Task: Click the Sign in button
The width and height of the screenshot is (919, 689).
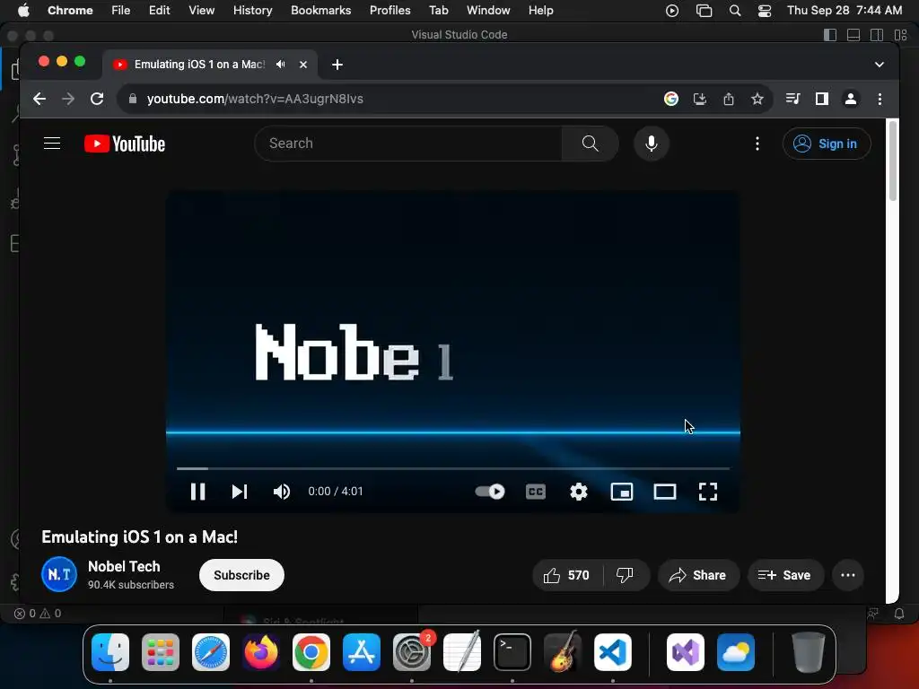Action: [827, 144]
